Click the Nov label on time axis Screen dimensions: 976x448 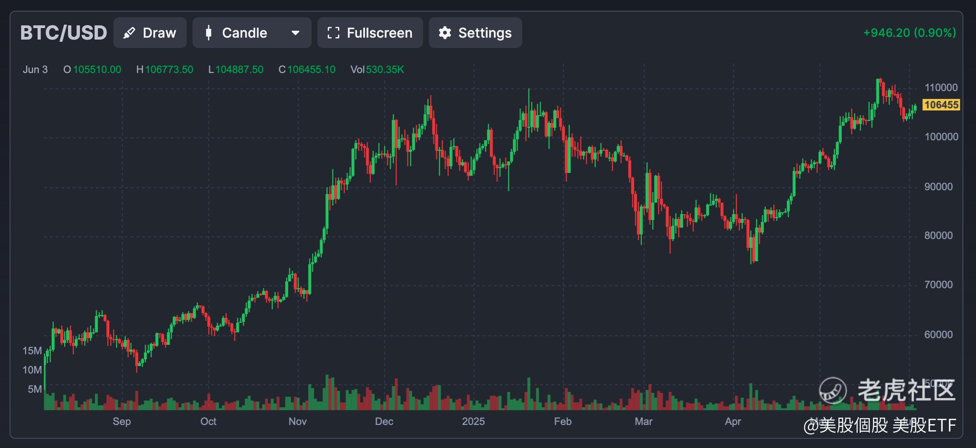(297, 421)
